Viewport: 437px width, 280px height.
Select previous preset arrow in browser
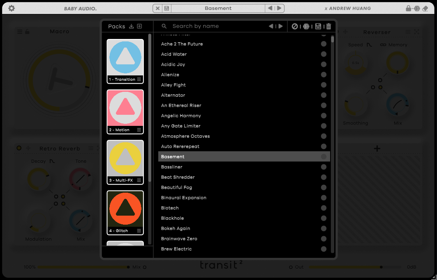point(271,26)
